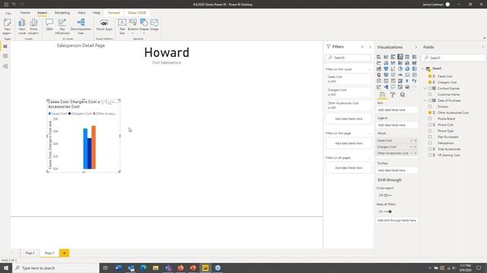Switch to Data view in the left sidebar
The image size is (487, 273).
pos(5,56)
